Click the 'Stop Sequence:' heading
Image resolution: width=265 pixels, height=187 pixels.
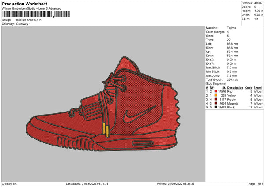(x=216, y=84)
